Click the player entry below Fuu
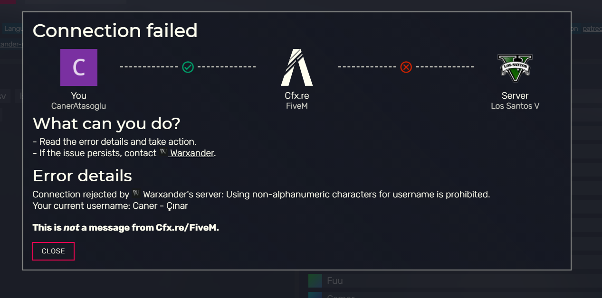602x298 pixels. point(340,296)
